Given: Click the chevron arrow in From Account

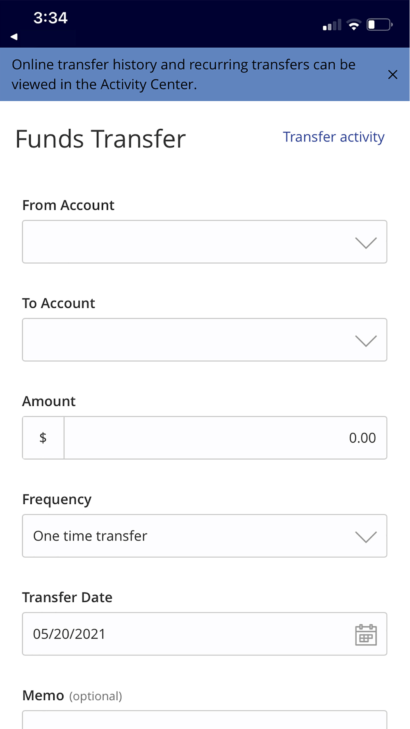Looking at the screenshot, I should click(366, 243).
